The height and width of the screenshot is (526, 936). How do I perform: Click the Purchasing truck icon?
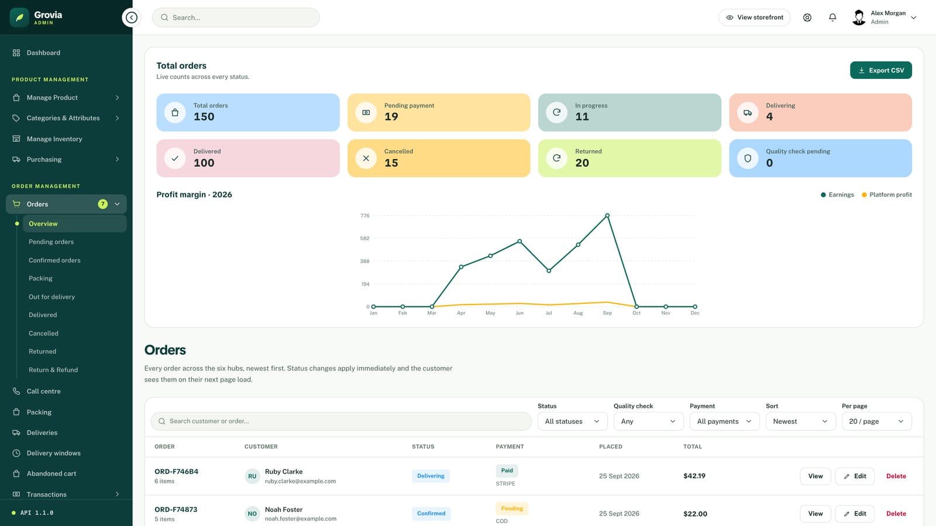pos(16,159)
